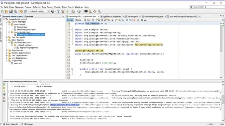Select Other Sources tree node
The height and width of the screenshot is (126, 225).
click(x=18, y=40)
